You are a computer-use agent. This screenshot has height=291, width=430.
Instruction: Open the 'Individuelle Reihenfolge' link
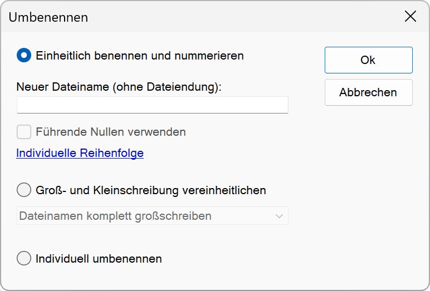click(x=80, y=153)
